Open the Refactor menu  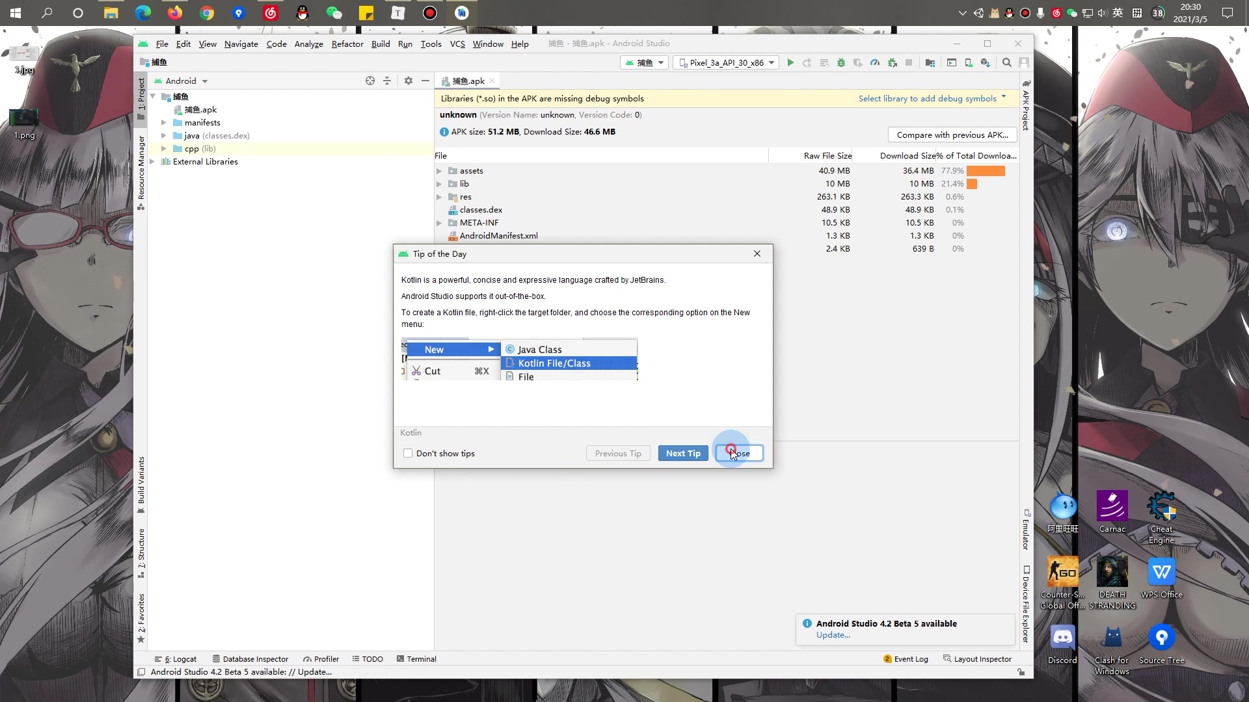coord(347,44)
